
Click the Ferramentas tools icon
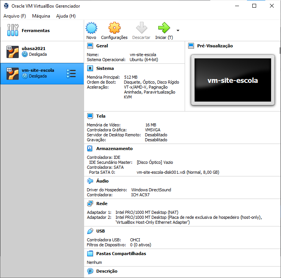pyautogui.click(x=13, y=31)
